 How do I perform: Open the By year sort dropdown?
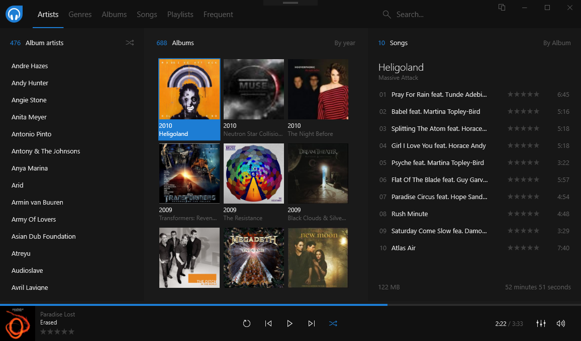click(345, 43)
